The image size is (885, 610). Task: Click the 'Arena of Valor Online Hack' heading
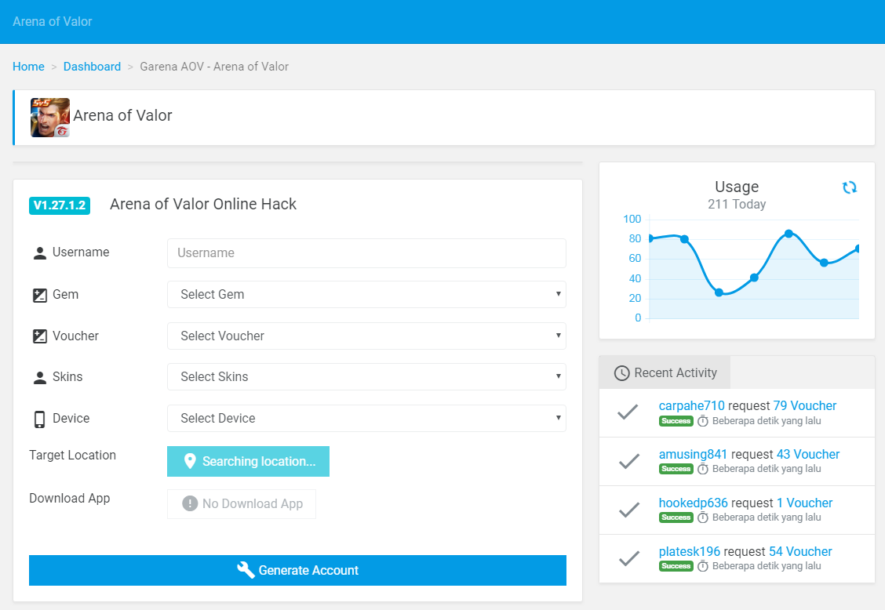[203, 205]
